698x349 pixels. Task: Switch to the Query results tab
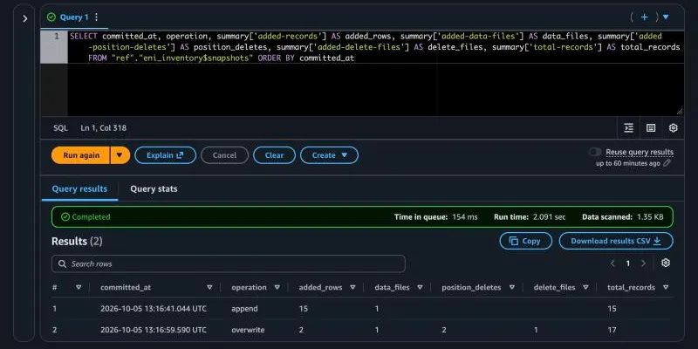point(79,188)
